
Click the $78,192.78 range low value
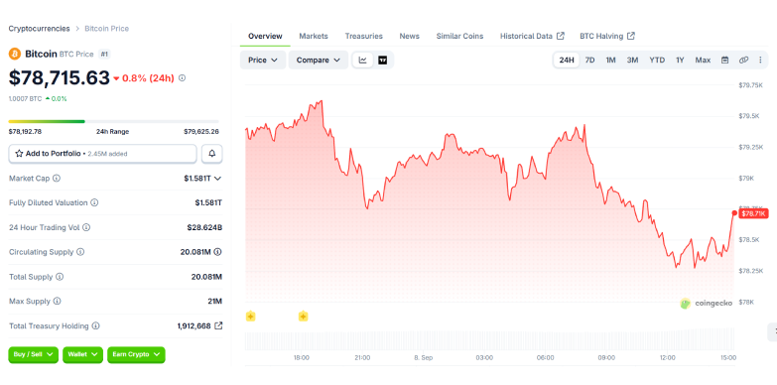[x=25, y=132]
